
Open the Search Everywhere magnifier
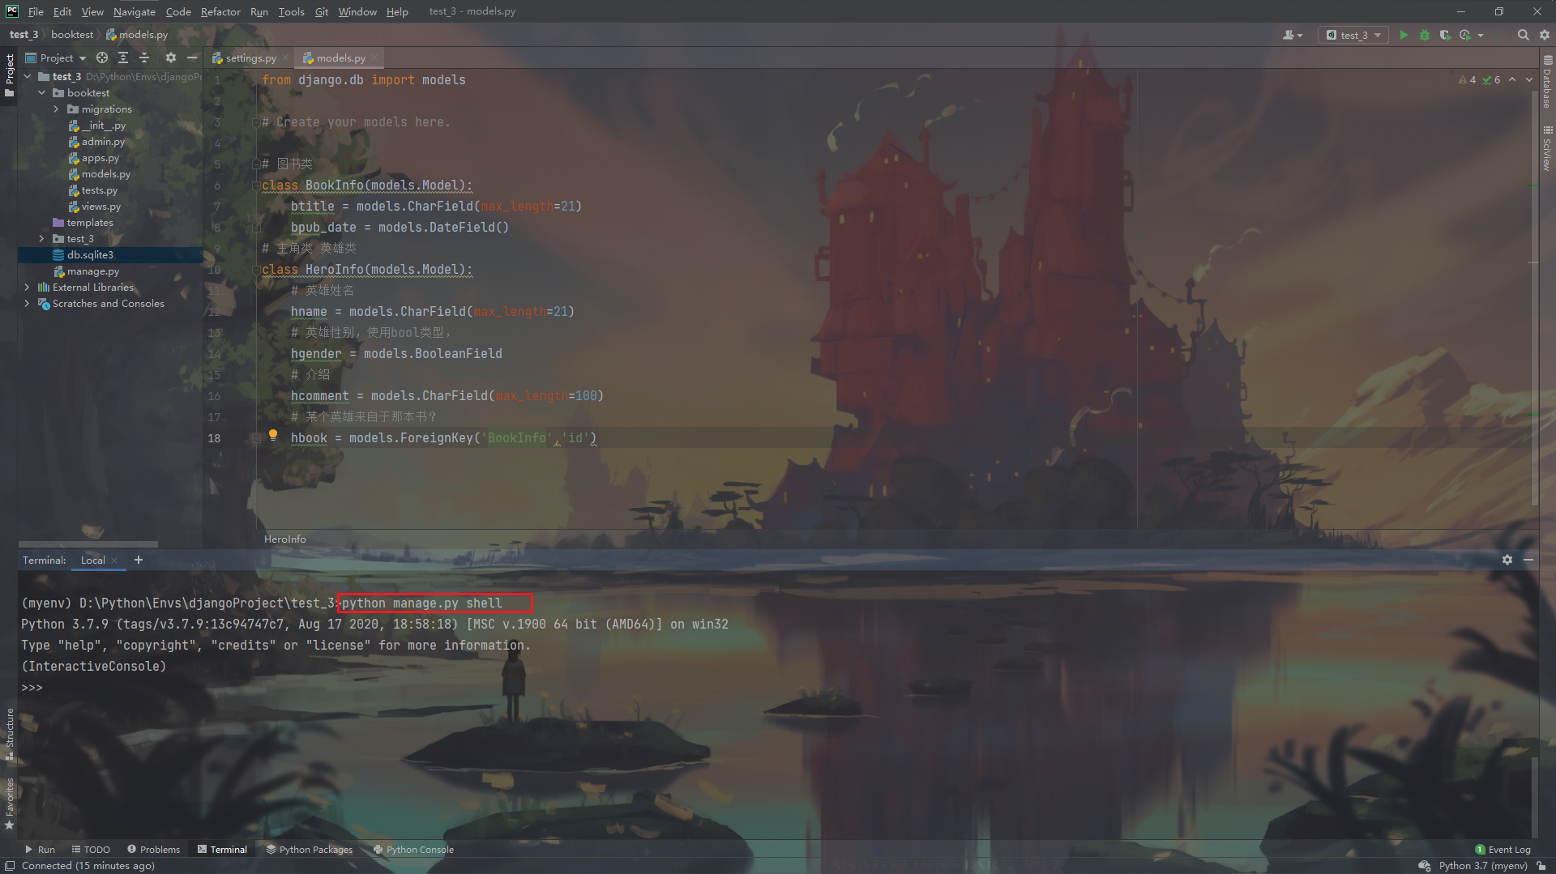coord(1524,35)
